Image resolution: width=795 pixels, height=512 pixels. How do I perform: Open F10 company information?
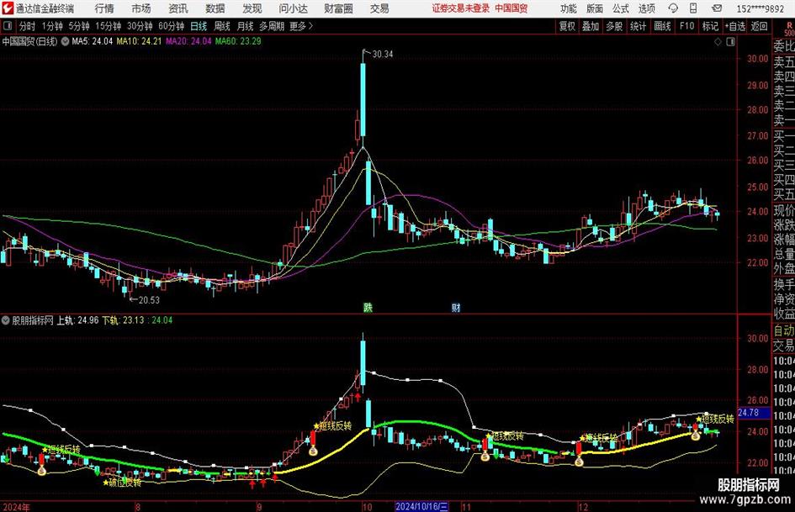coord(686,26)
